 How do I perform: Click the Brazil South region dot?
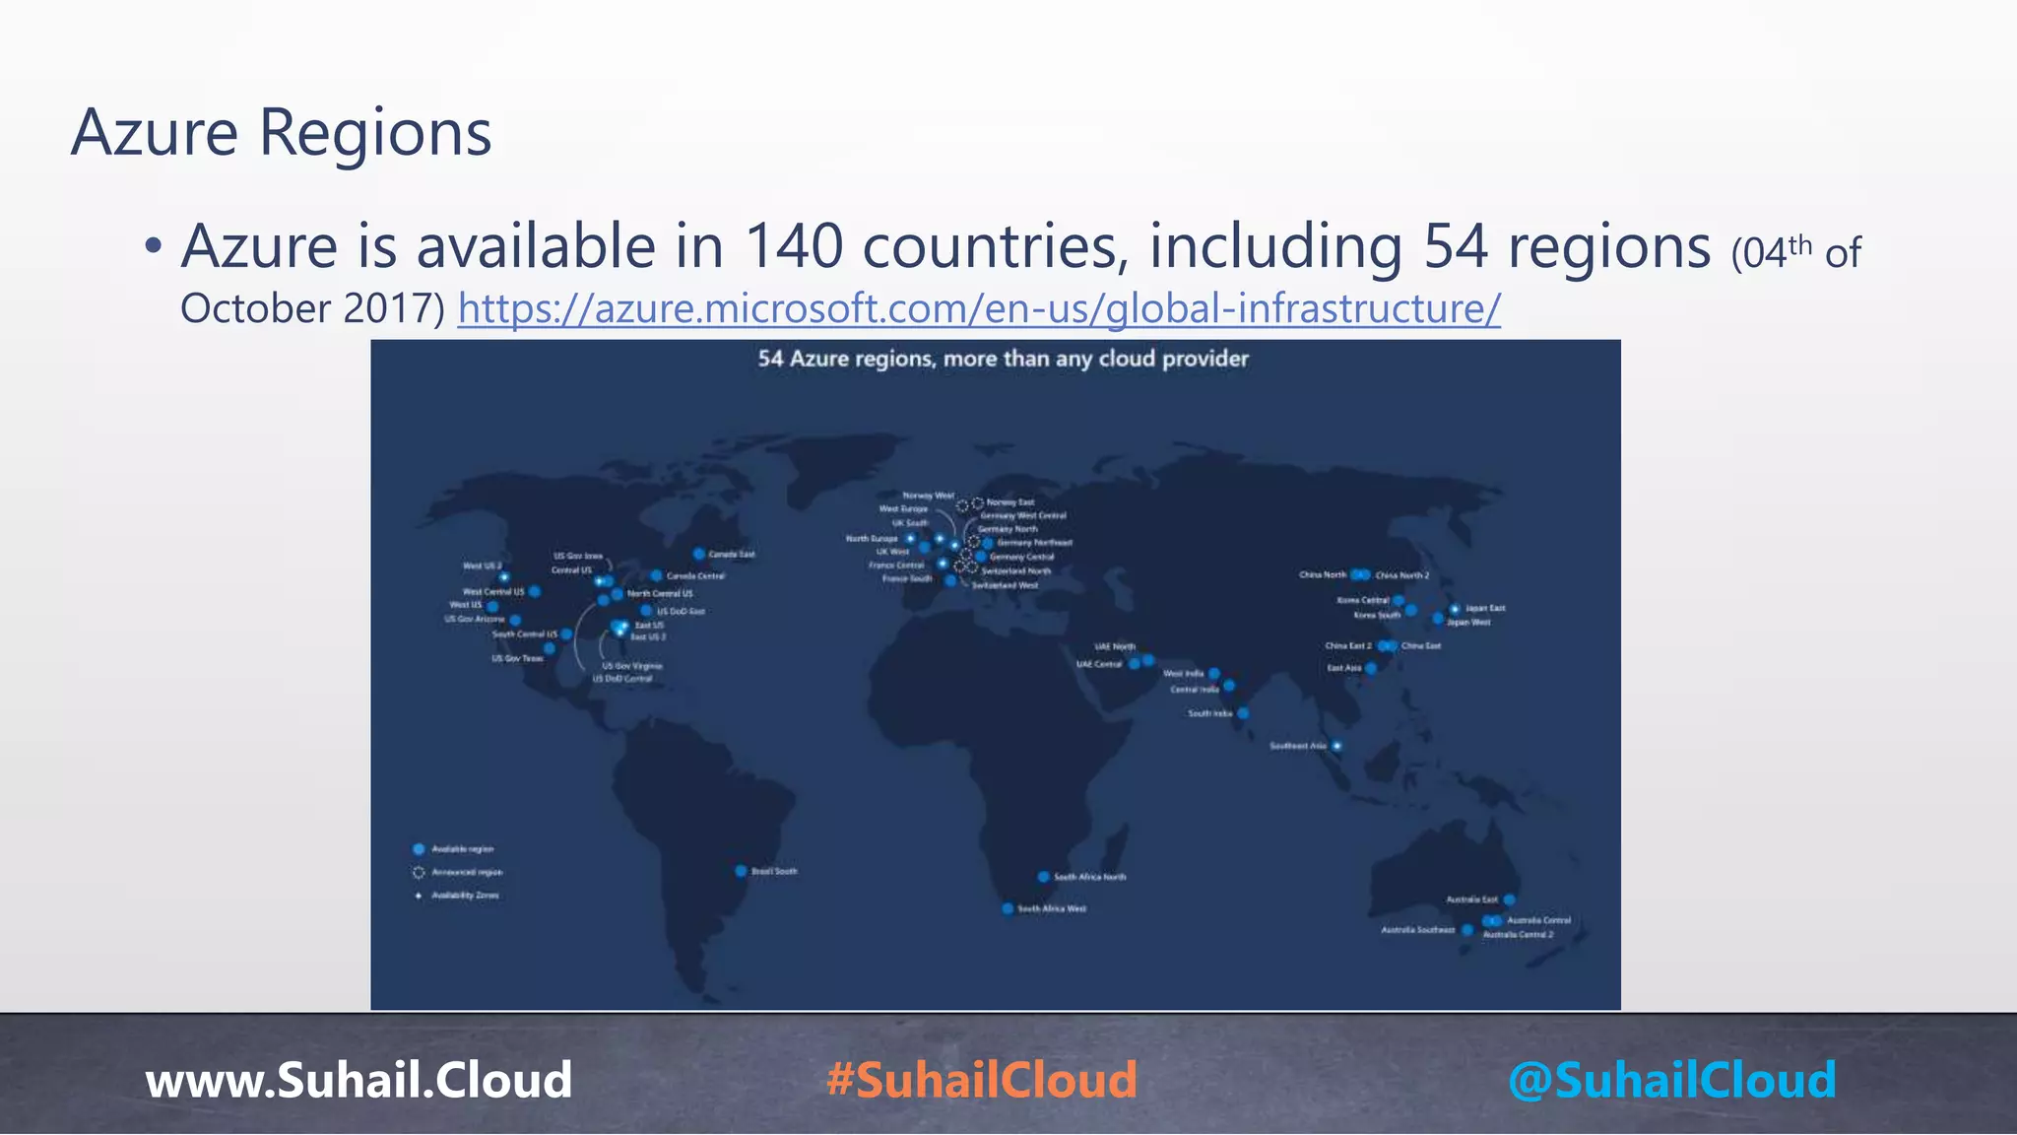coord(741,871)
